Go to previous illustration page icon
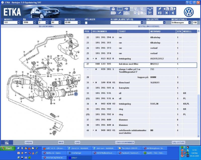201x160 pixels. pos(166,9)
